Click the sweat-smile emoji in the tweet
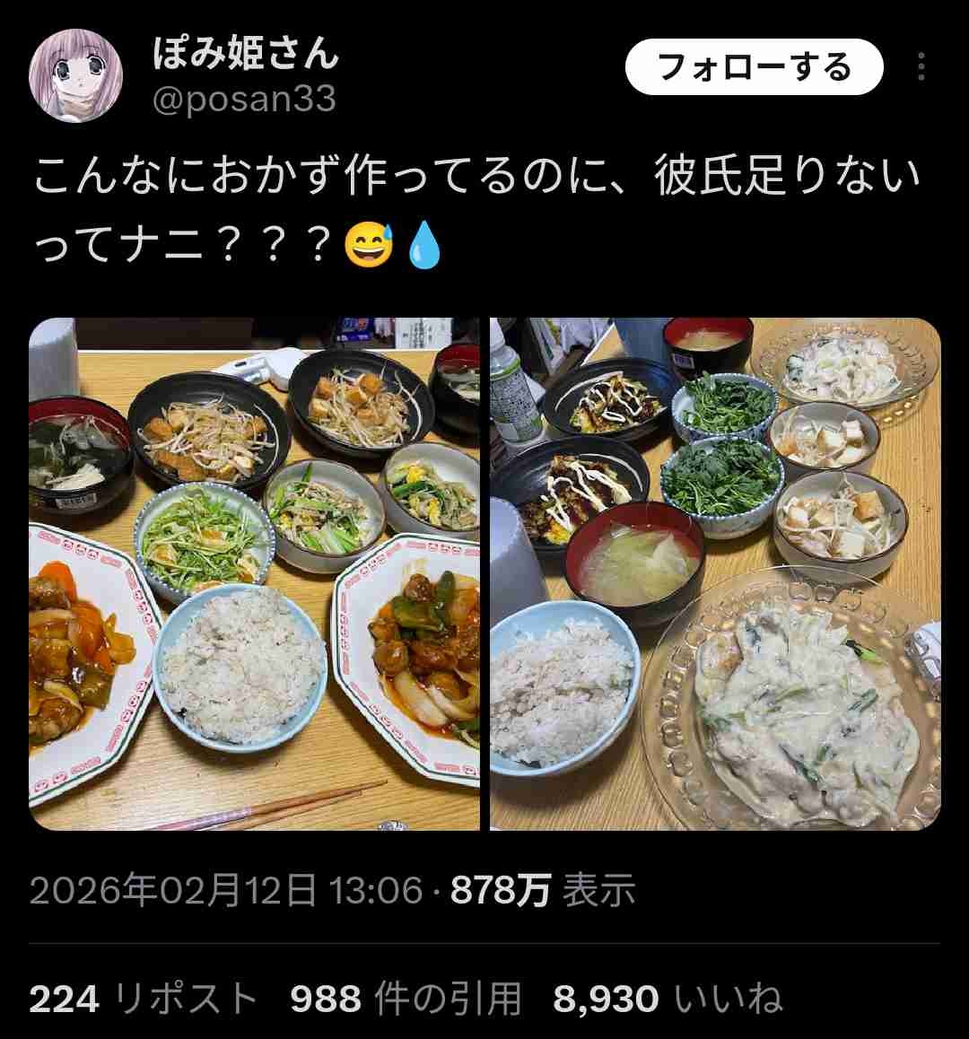 [369, 245]
